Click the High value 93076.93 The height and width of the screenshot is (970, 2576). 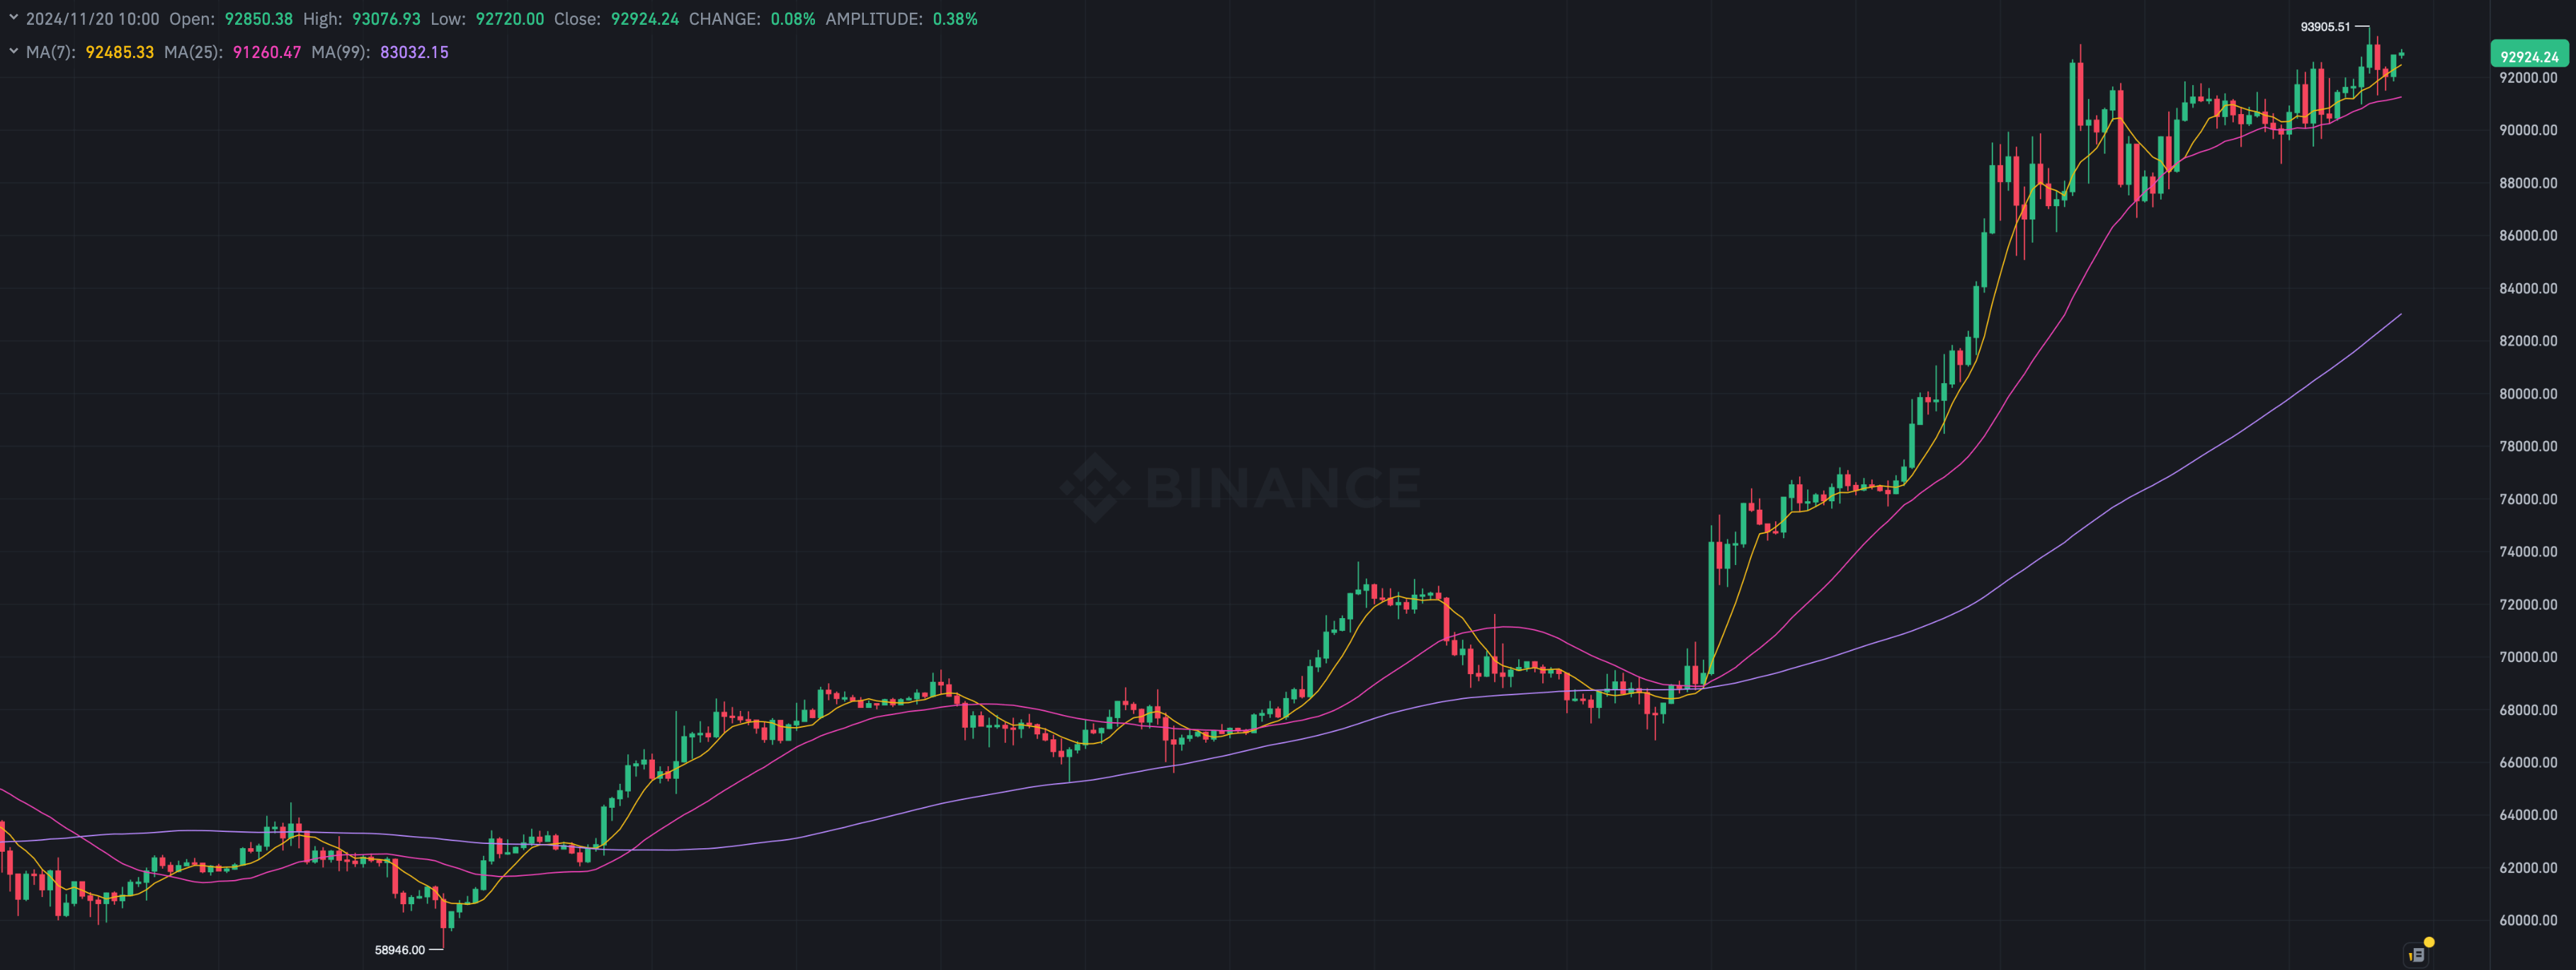click(386, 19)
